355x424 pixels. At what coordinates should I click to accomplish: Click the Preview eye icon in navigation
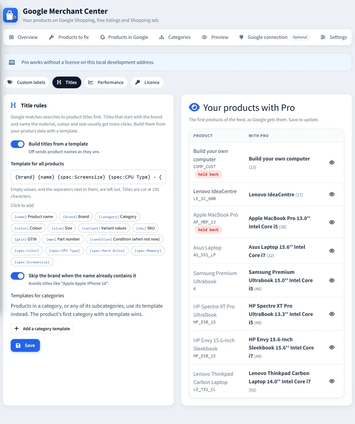pos(204,37)
